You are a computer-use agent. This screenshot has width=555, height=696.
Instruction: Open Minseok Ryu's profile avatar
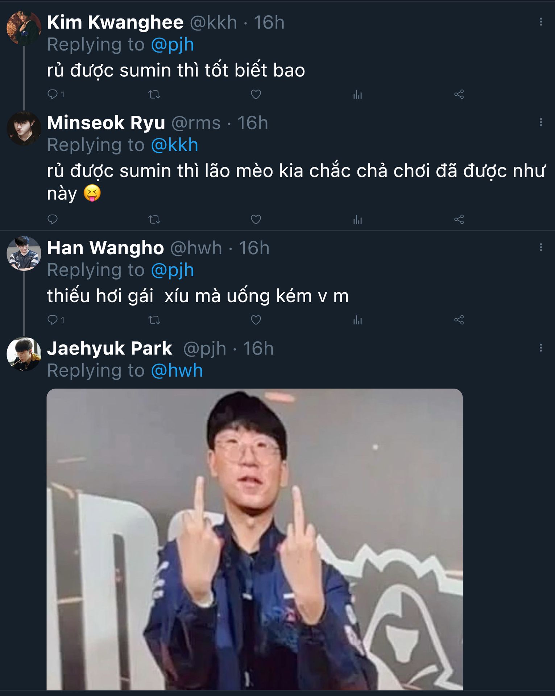(x=24, y=129)
